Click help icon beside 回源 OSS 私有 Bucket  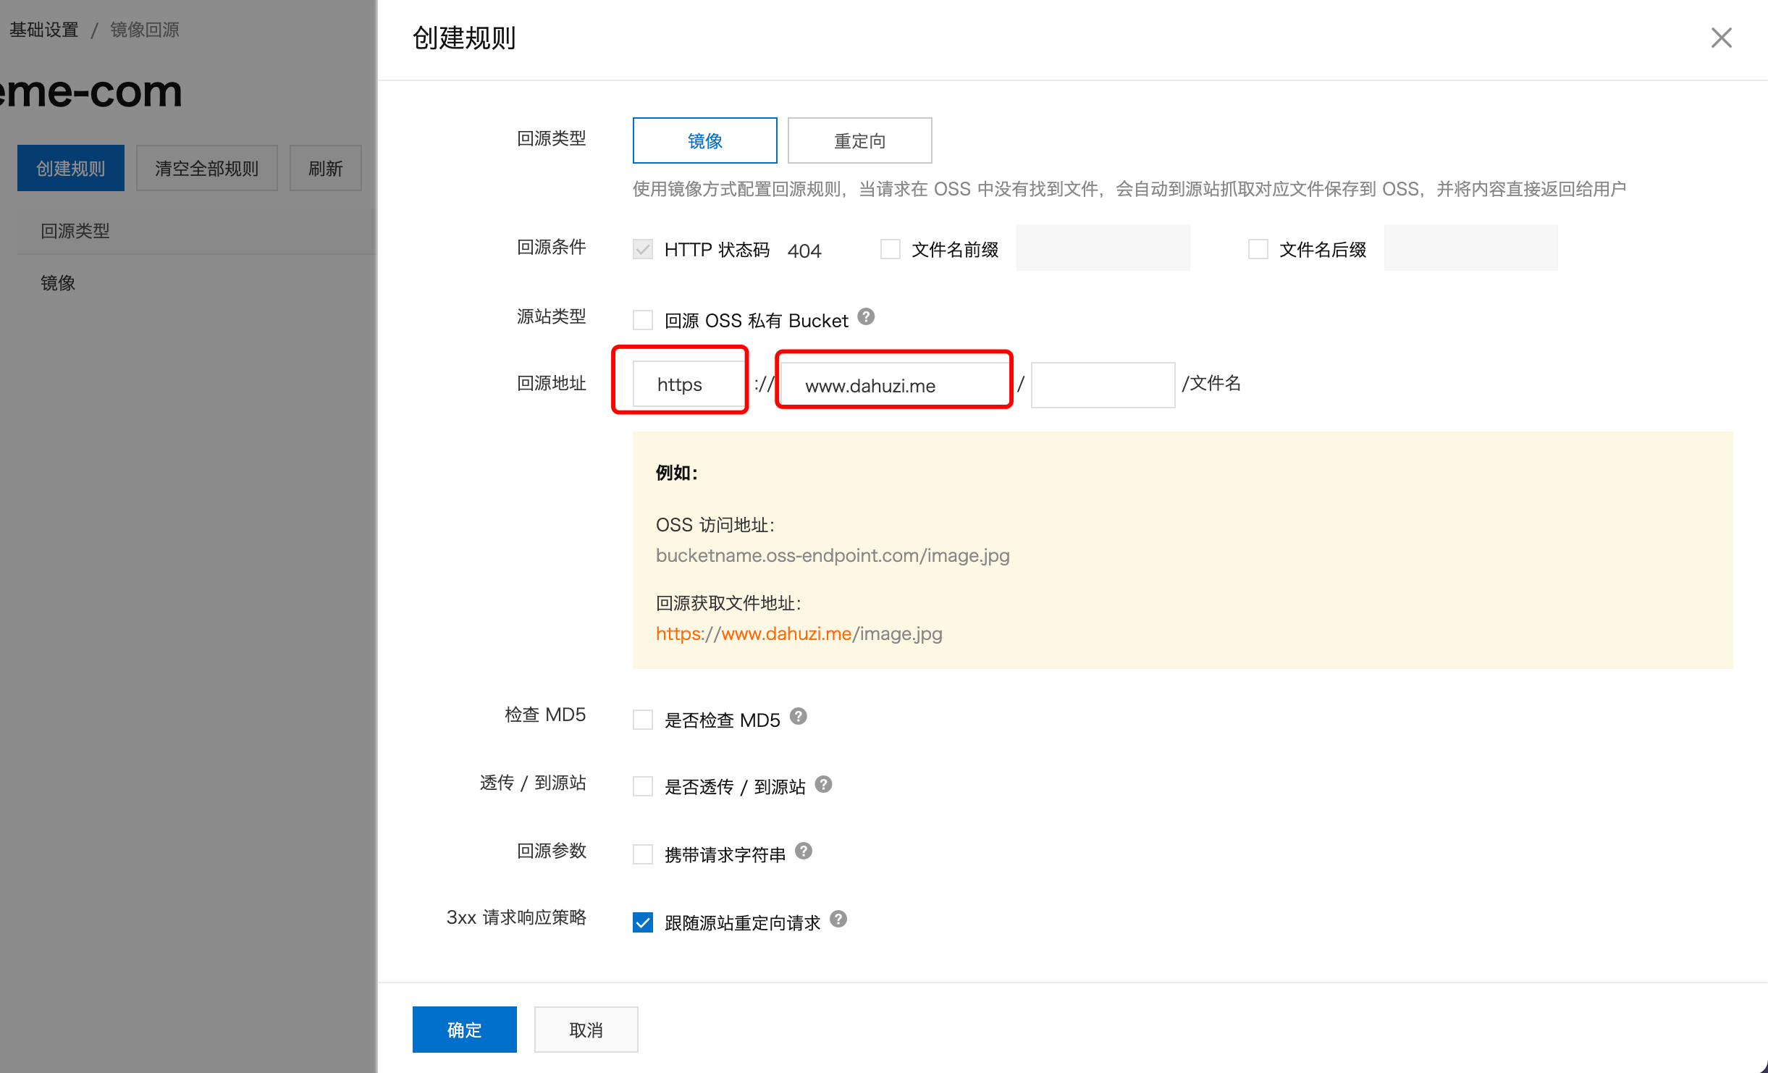tap(866, 317)
